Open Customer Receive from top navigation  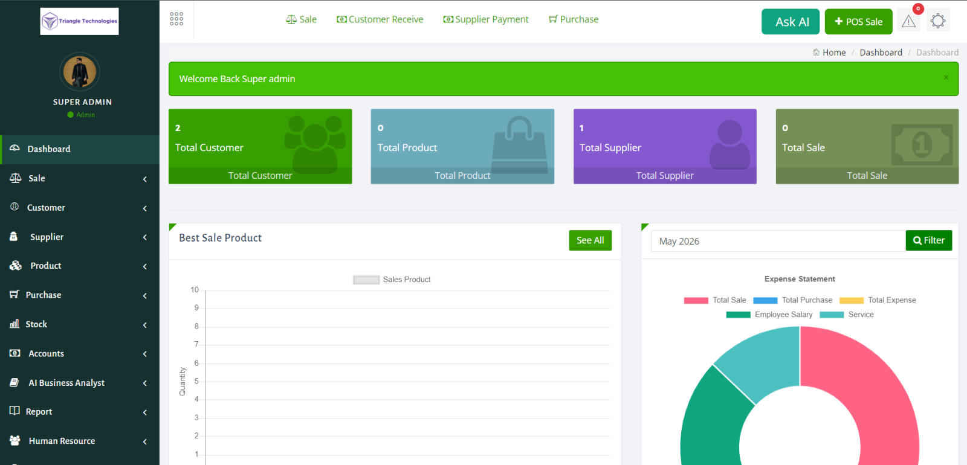pyautogui.click(x=380, y=19)
